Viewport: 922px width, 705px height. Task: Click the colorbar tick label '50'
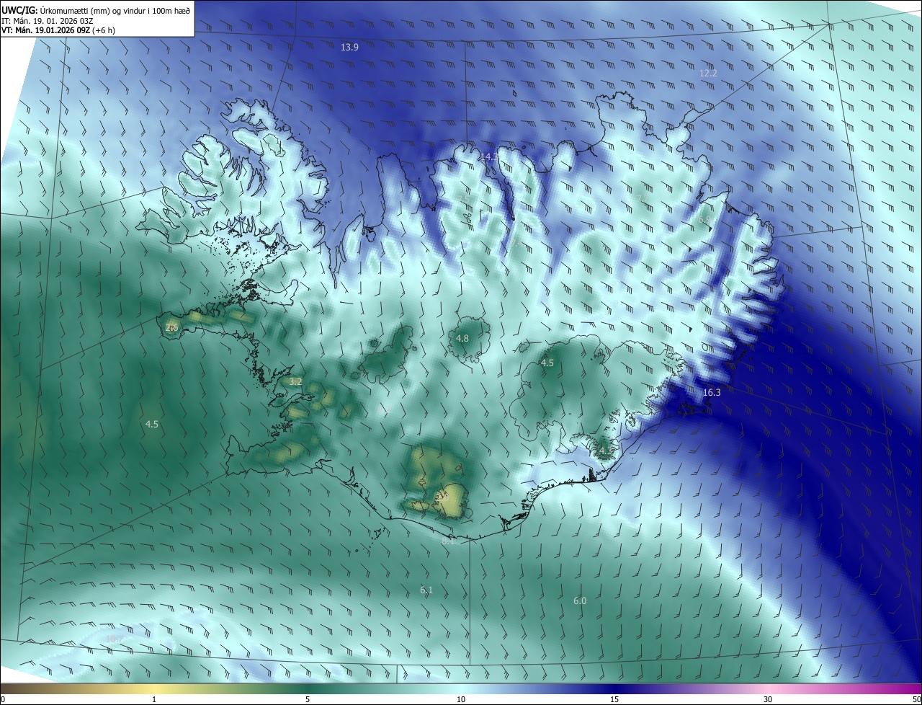coord(916,699)
